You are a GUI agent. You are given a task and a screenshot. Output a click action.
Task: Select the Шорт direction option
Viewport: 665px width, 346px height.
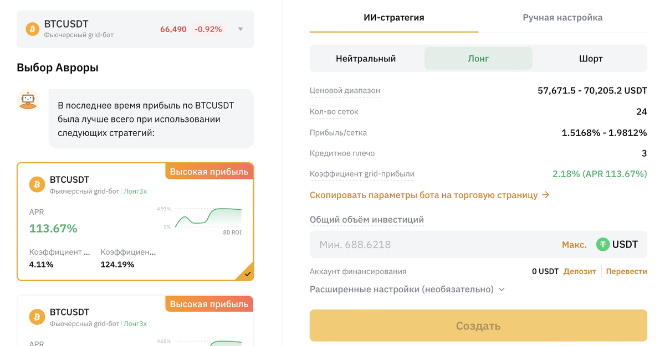pos(591,58)
